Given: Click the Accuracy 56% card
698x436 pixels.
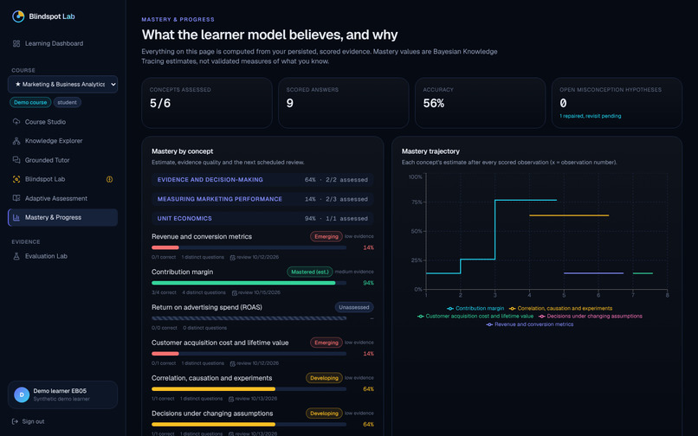Looking at the screenshot, I should click(x=481, y=103).
